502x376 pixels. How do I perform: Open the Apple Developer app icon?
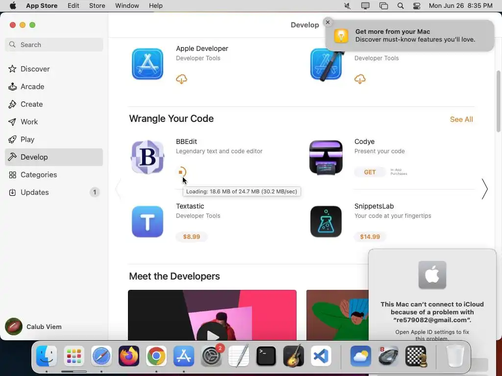coord(147,64)
